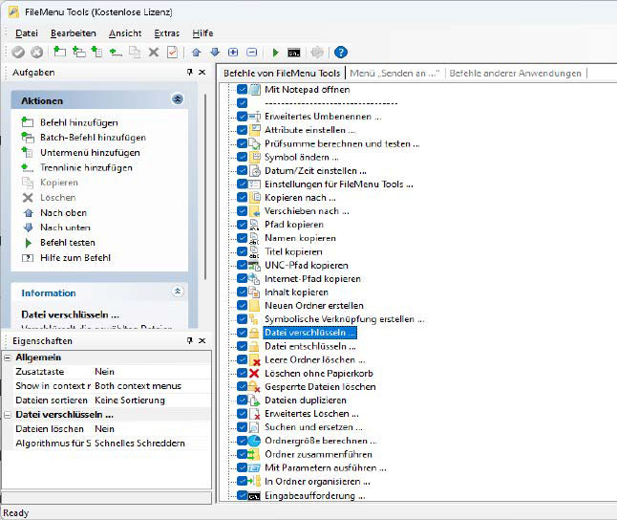Disable the Neuen Ordner erstellen checkbox
Image resolution: width=617 pixels, height=520 pixels.
(242, 305)
